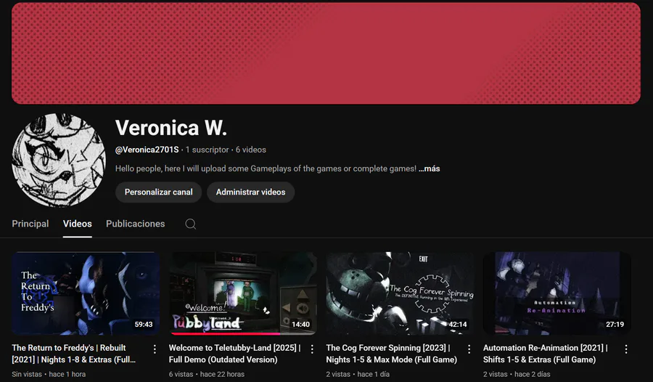Click the Administrar videos button
Image resolution: width=653 pixels, height=382 pixels.
coord(251,192)
